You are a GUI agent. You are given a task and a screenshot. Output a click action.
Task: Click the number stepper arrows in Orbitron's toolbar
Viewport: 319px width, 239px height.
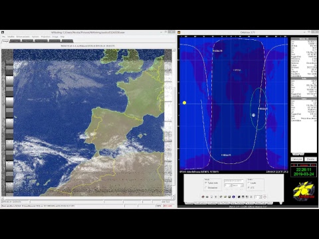(x=261, y=197)
